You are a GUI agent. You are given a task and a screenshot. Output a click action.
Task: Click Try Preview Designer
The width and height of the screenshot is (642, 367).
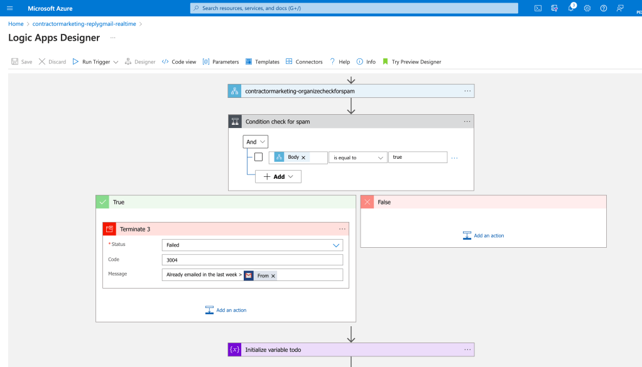point(412,61)
